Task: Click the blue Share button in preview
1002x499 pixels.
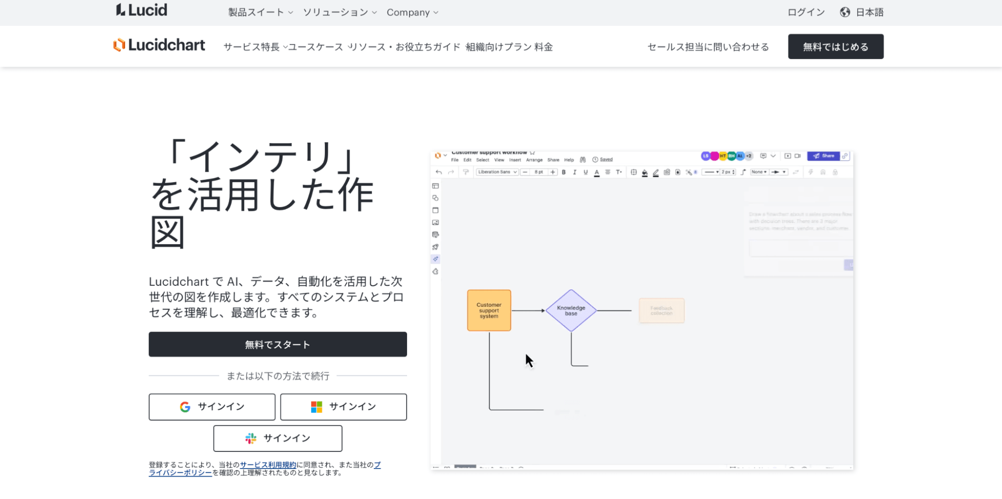Action: click(824, 156)
